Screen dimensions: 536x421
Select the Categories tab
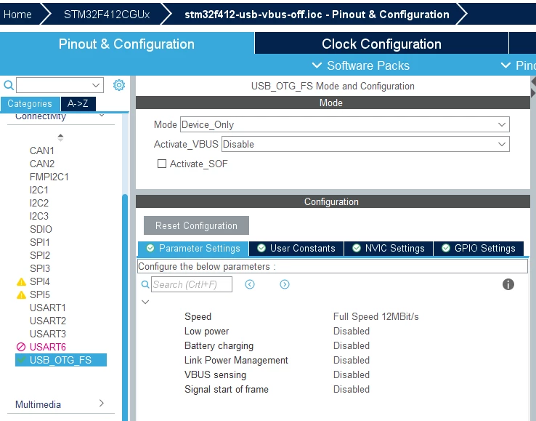tap(30, 104)
